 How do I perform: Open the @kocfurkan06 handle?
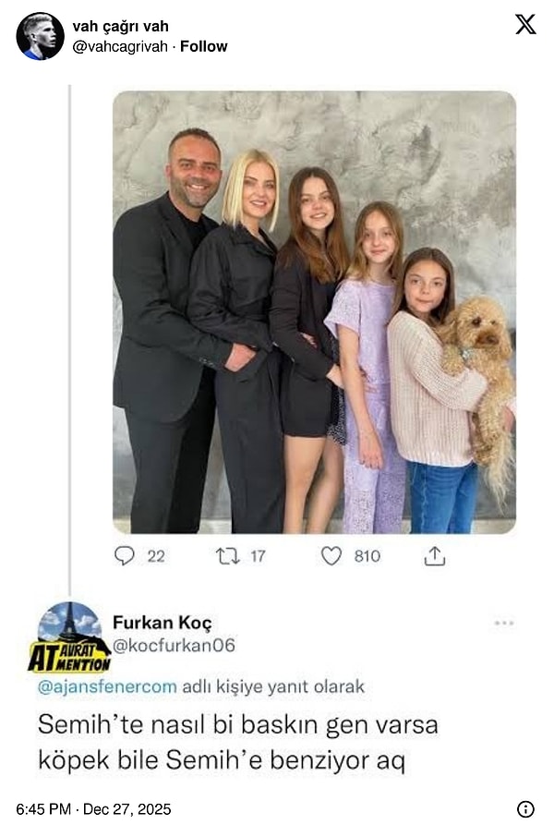pyautogui.click(x=174, y=646)
